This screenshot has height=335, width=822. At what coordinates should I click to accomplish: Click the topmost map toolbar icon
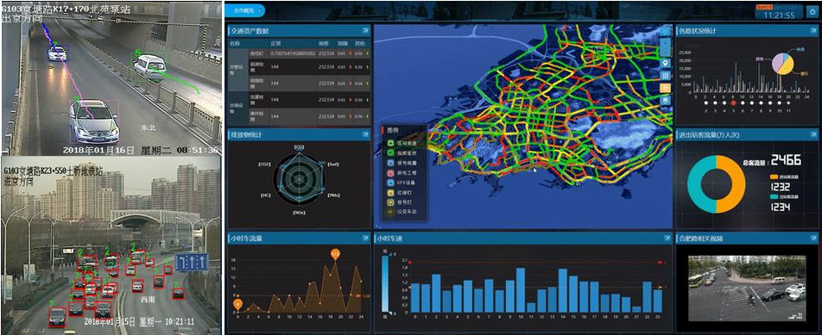665,30
